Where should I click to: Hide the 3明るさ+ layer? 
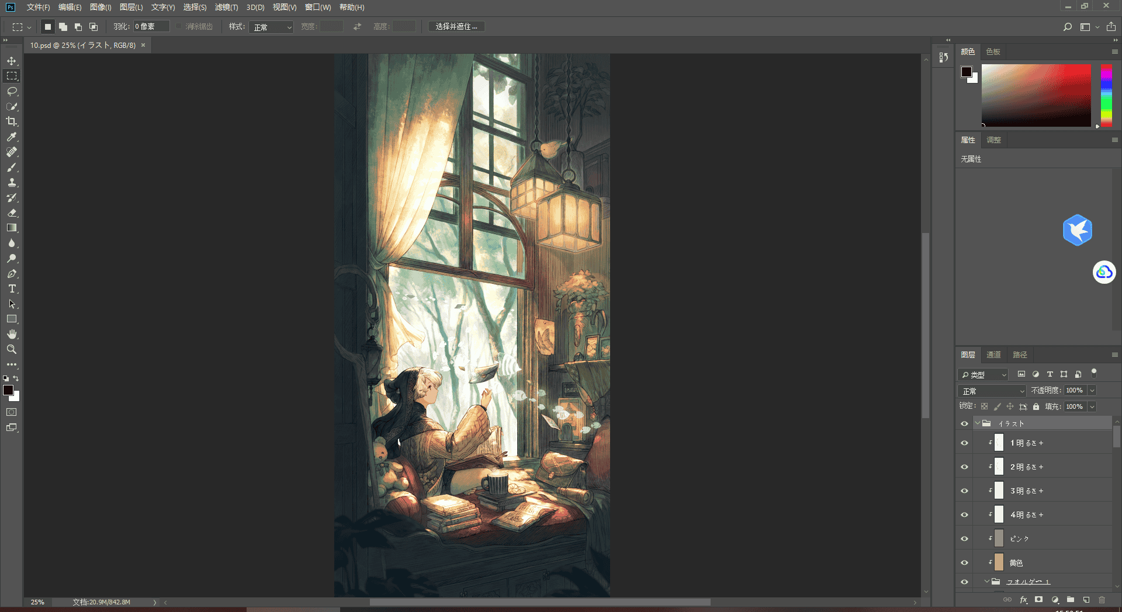point(964,491)
